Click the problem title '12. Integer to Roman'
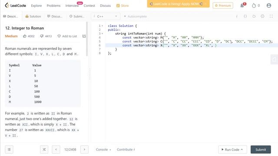 pos(24,28)
